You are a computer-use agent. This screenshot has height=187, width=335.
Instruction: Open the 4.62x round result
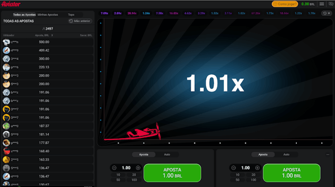188,13
